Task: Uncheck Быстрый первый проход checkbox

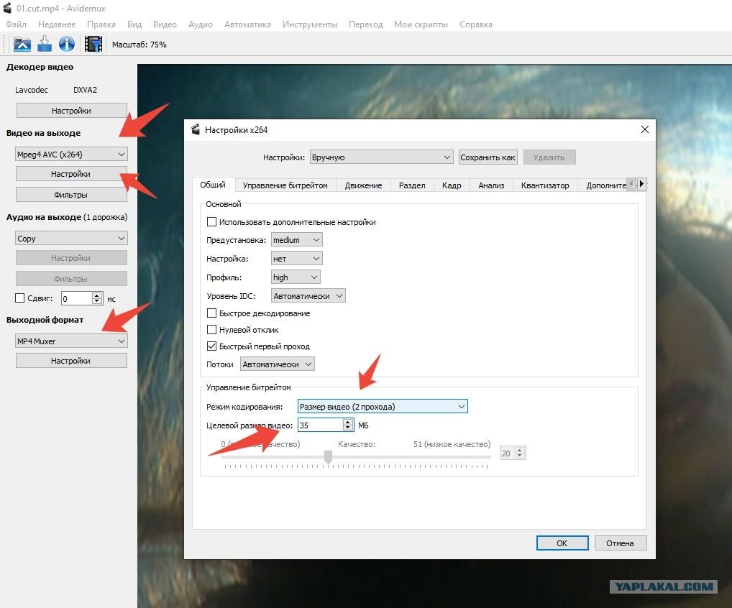Action: click(211, 346)
